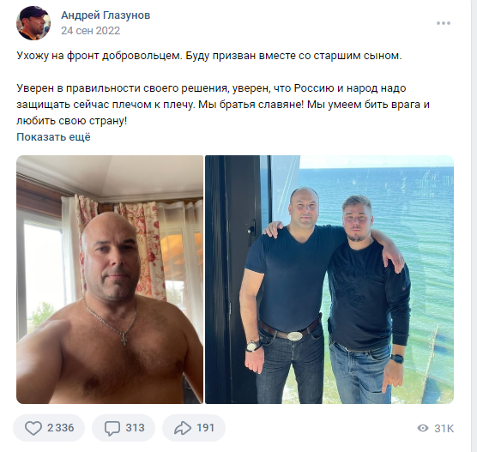Image resolution: width=477 pixels, height=452 pixels.
Task: Open the post date 24 сен 2022
Action: (x=91, y=31)
